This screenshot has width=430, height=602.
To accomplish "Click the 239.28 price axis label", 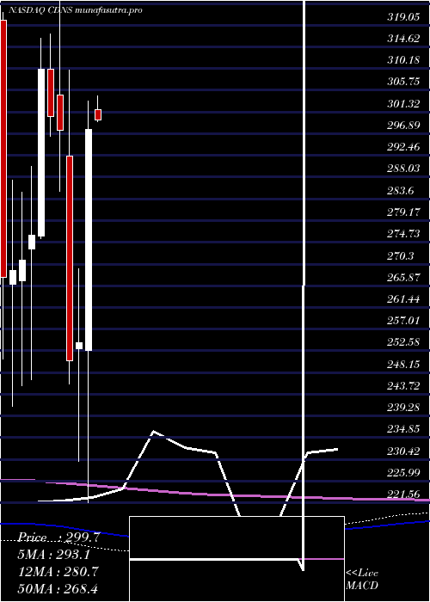I will point(403,408).
